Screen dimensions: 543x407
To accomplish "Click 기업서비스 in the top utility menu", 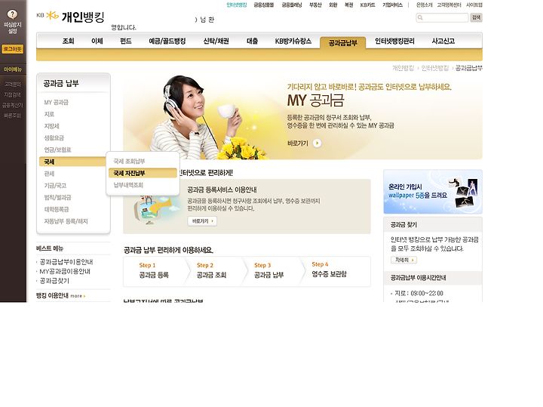I will pyautogui.click(x=392, y=5).
